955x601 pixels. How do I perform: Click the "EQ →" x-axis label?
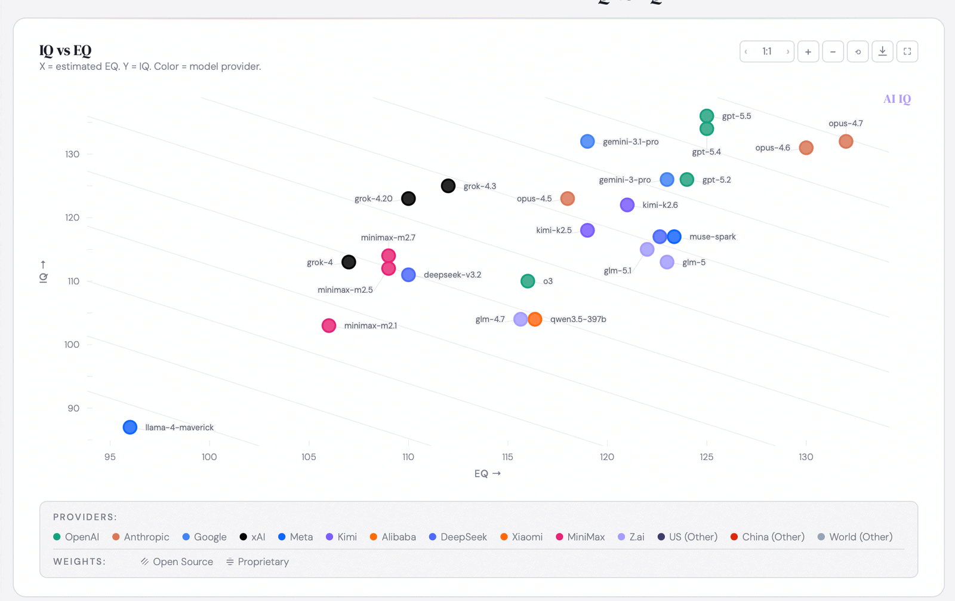tap(488, 473)
